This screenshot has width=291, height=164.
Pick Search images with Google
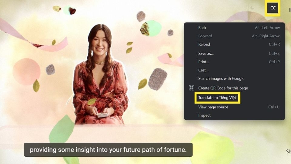tap(234, 78)
